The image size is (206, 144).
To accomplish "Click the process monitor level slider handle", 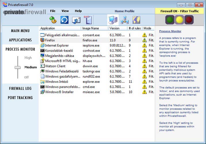I will pos(18,67).
